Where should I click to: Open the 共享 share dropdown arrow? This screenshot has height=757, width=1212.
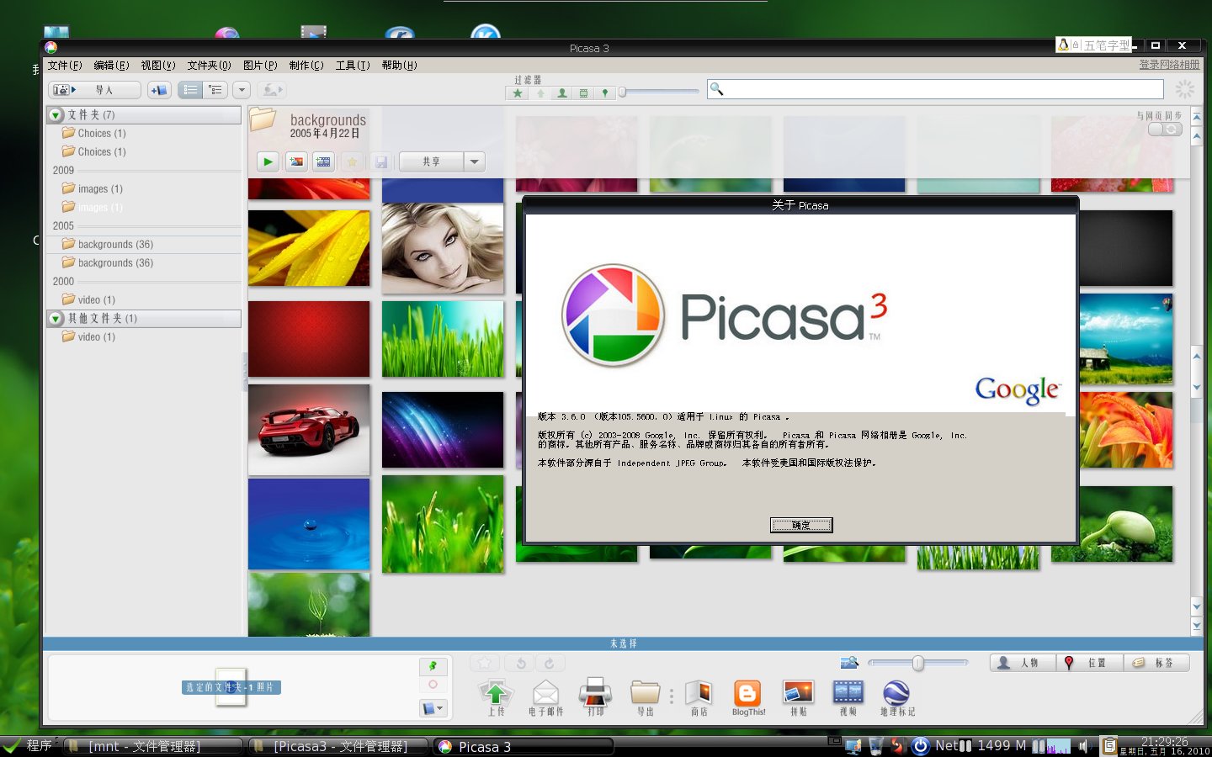pyautogui.click(x=475, y=161)
